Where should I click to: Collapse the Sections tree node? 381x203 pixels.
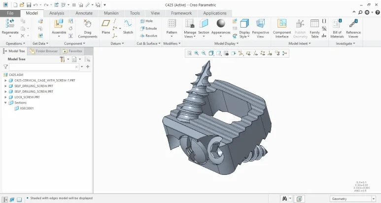(x=5, y=102)
